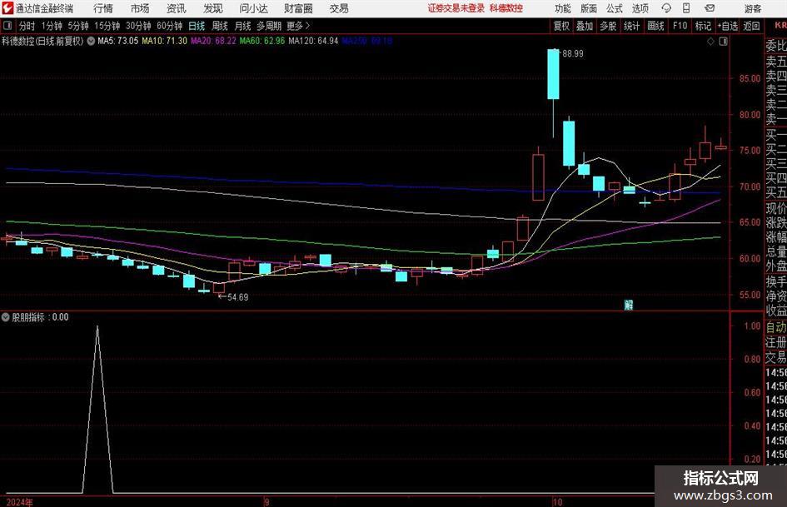The width and height of the screenshot is (787, 507).
Task: Switch to 分时 intraday view
Action: coord(27,26)
